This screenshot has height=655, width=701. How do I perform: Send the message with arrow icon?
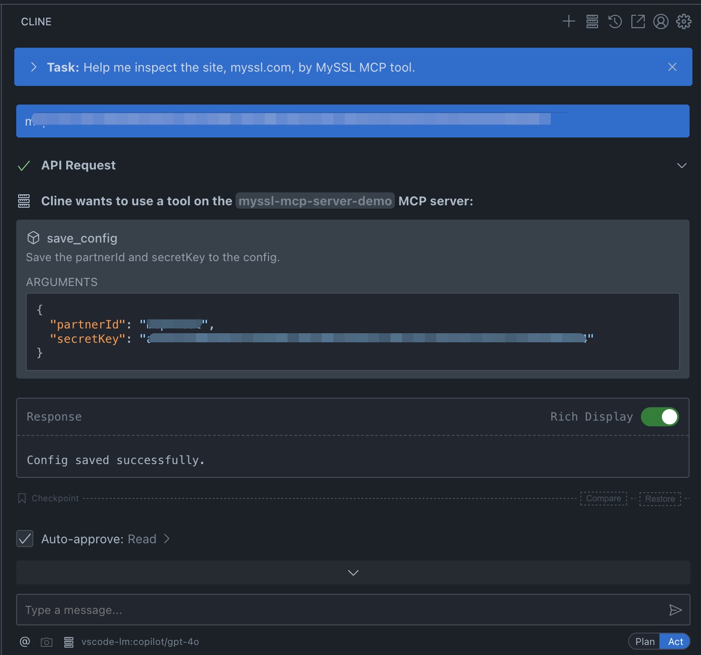pyautogui.click(x=676, y=610)
